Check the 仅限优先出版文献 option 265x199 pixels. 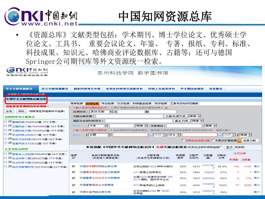pos(183,140)
